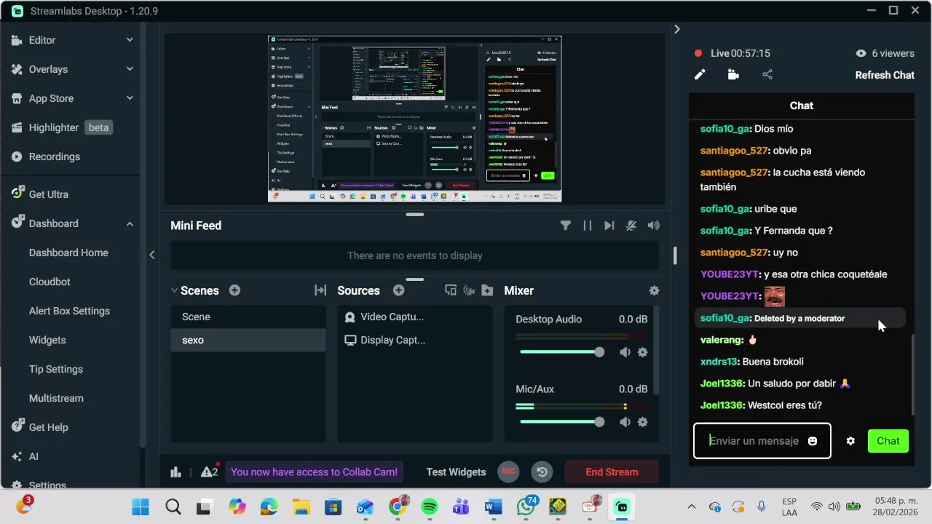Viewport: 932px width, 524px height.
Task: Go to Dashboard Home
Action: click(68, 253)
